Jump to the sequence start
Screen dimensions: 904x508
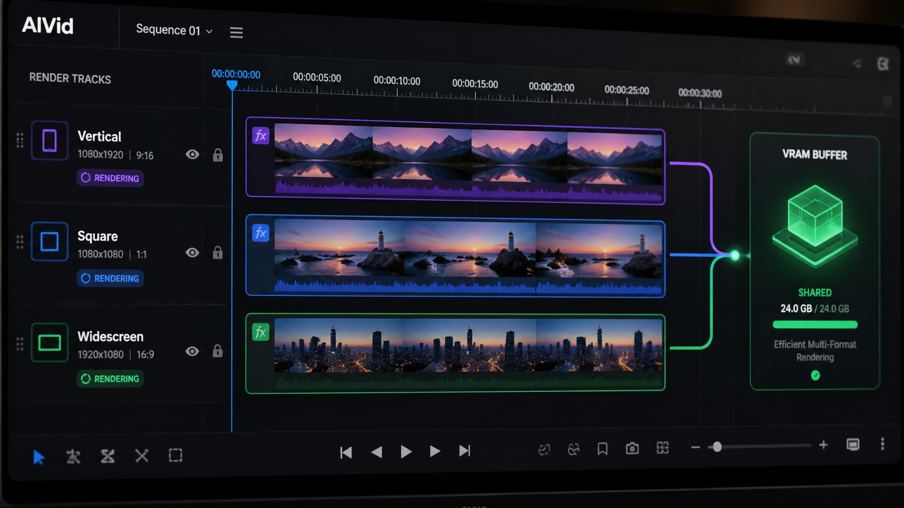346,452
